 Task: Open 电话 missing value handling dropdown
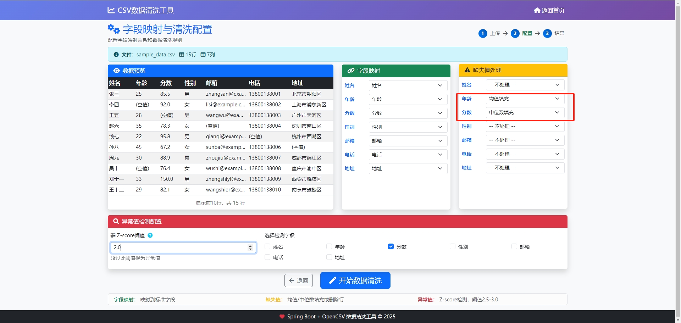coord(525,154)
